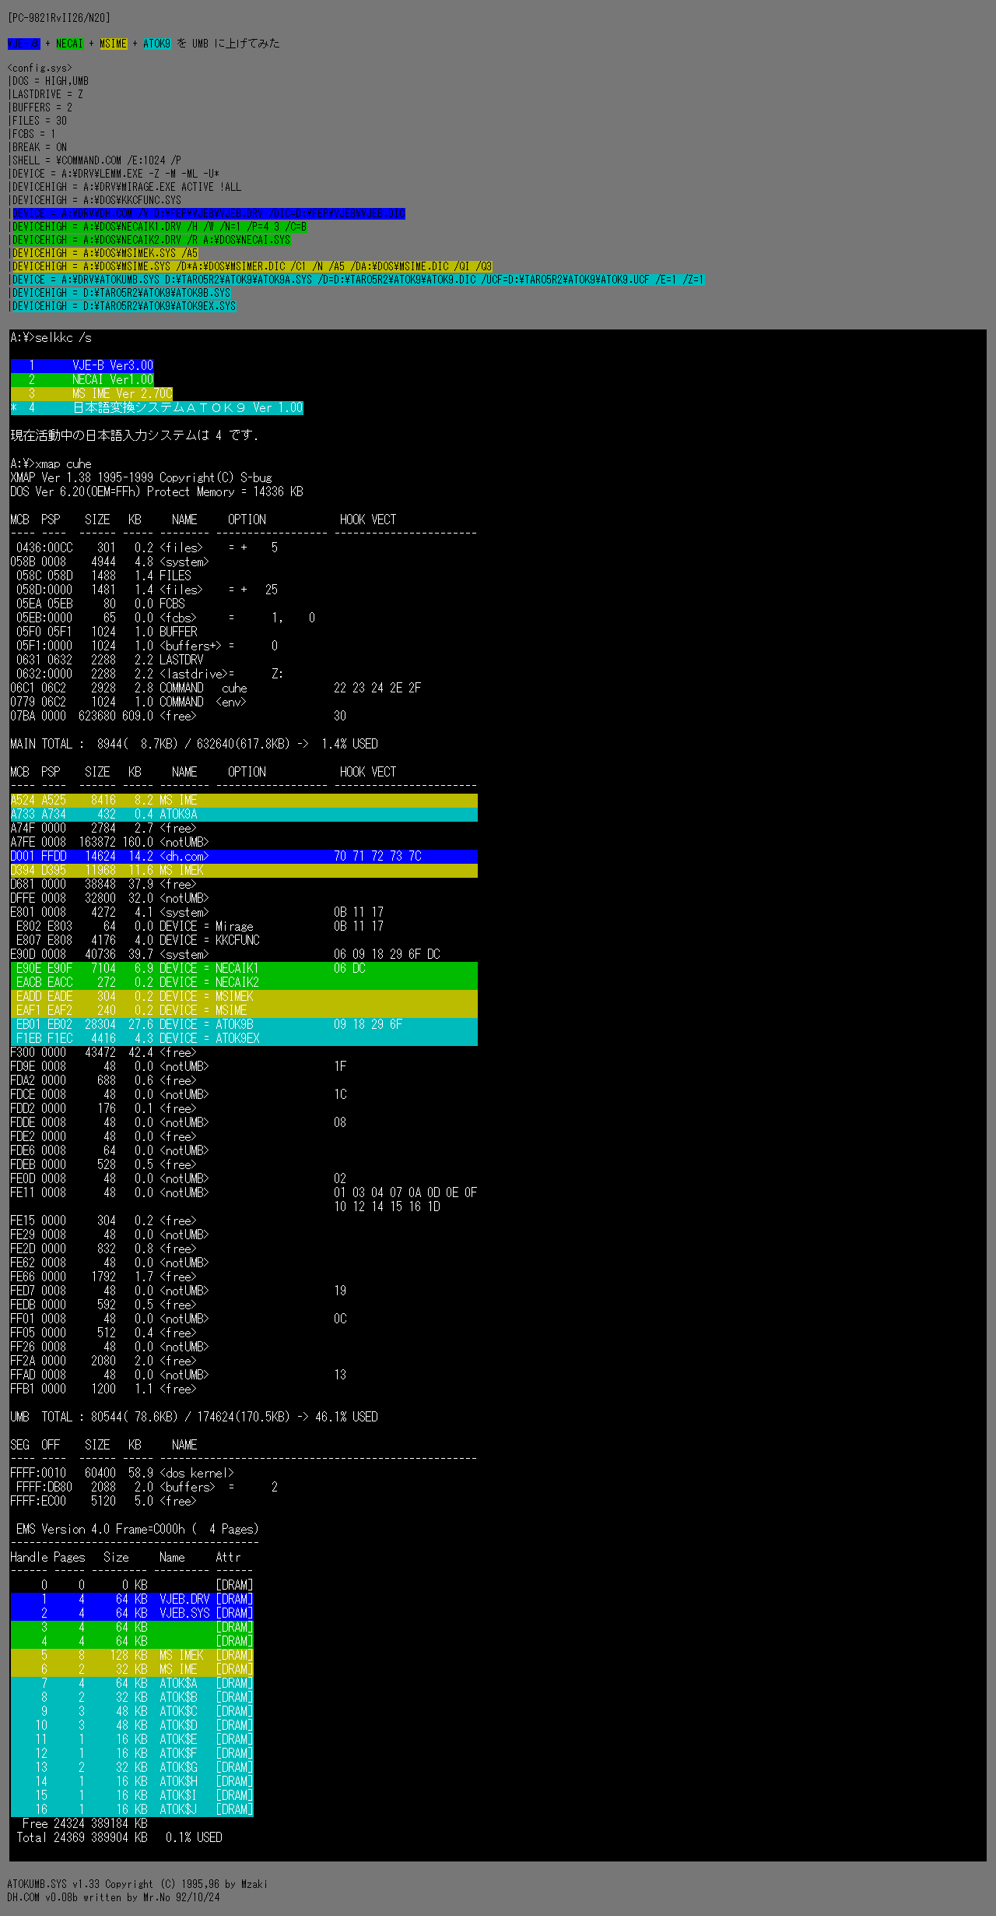Image resolution: width=996 pixels, height=1916 pixels.
Task: Click the cyan DEVICE ATOKUMB.SYS config line
Action: (x=358, y=280)
